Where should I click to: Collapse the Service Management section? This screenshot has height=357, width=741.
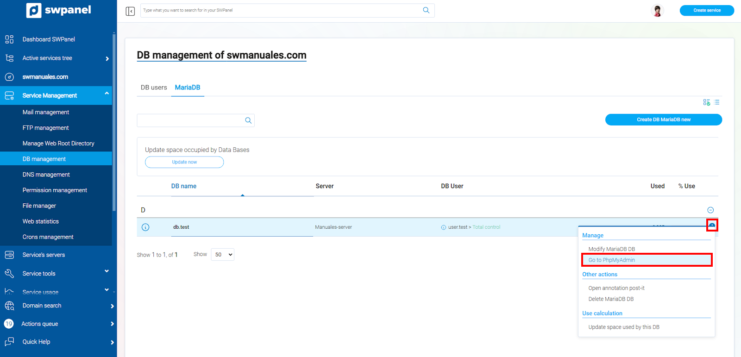pyautogui.click(x=107, y=94)
